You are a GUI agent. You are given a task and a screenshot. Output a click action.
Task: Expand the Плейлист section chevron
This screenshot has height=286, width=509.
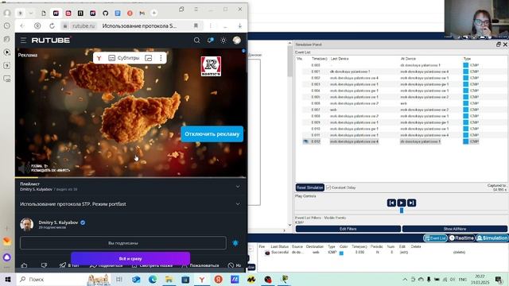click(238, 187)
